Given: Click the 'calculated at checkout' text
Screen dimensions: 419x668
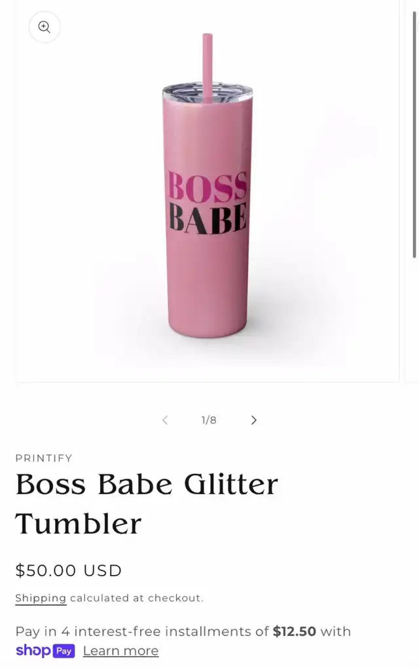Looking at the screenshot, I should [137, 598].
